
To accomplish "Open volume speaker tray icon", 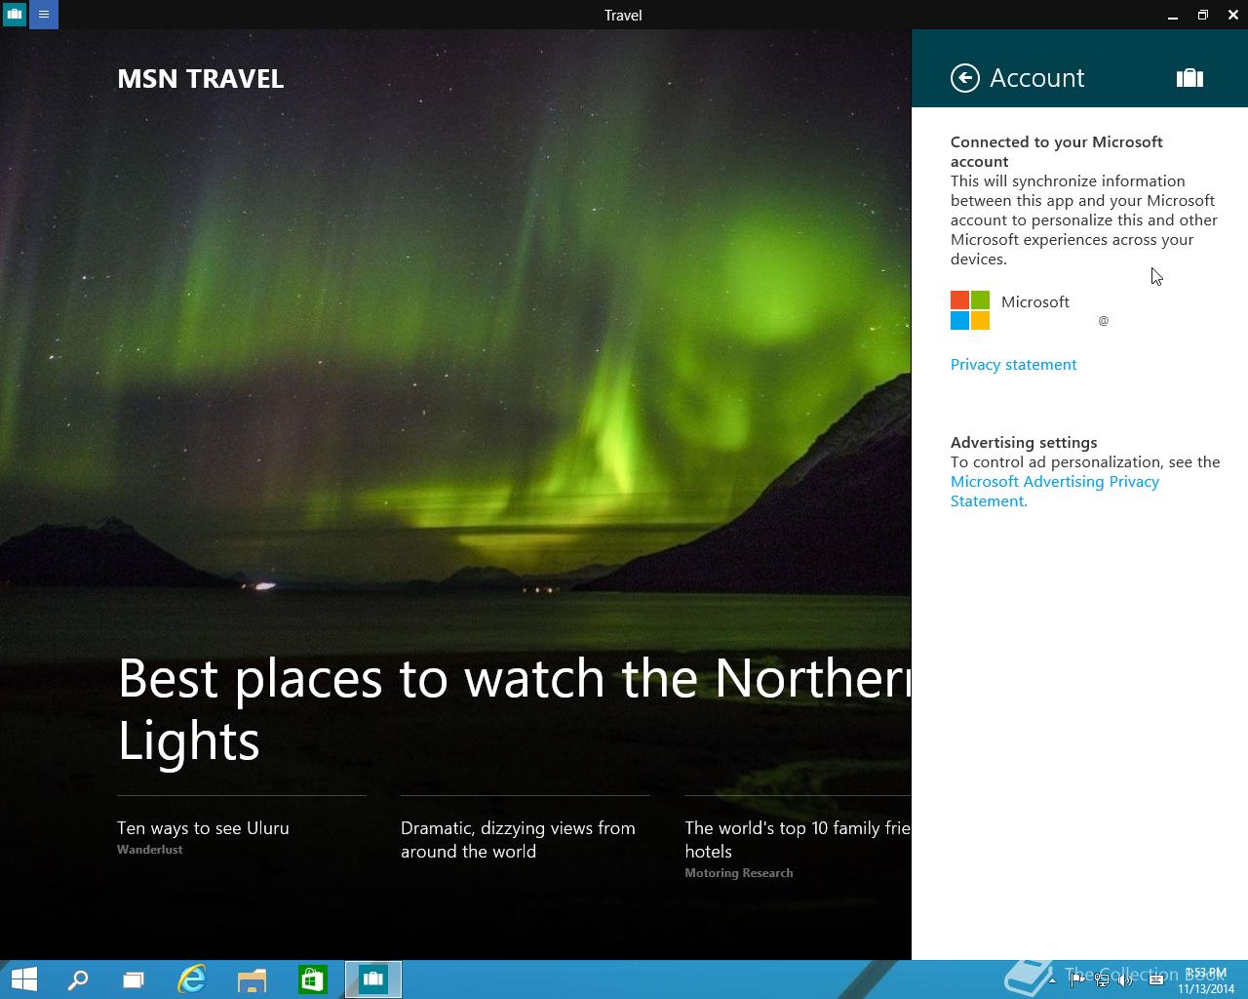I will pyautogui.click(x=1125, y=980).
